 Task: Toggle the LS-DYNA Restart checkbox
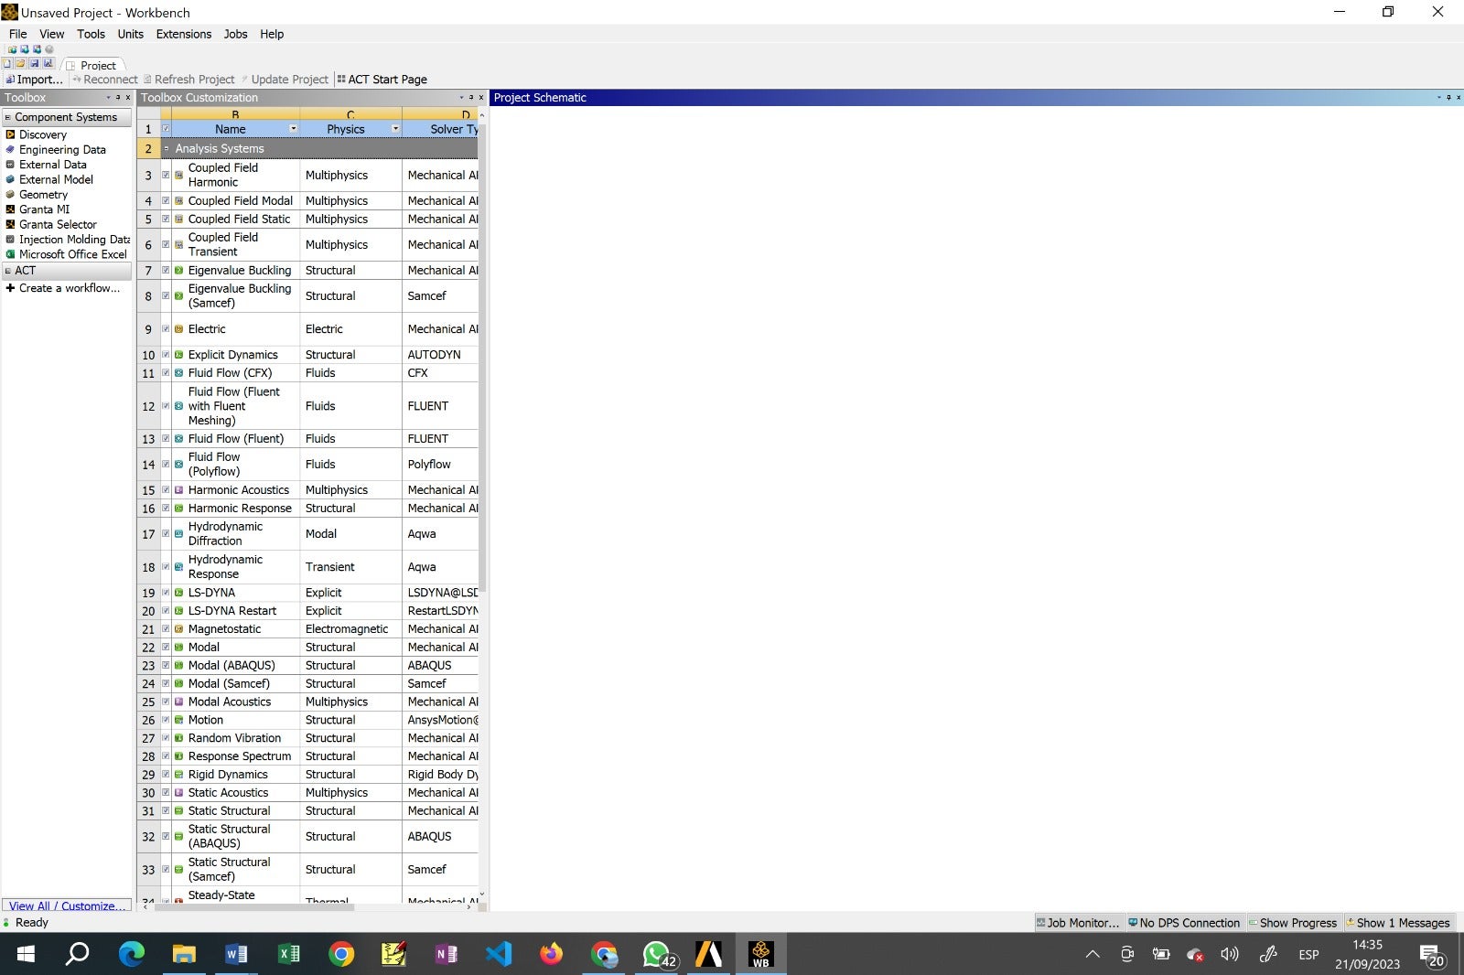click(x=166, y=611)
